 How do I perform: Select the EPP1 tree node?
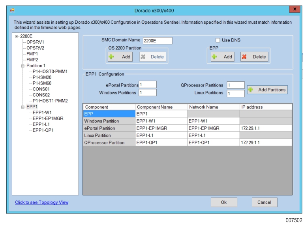[x=32, y=107]
